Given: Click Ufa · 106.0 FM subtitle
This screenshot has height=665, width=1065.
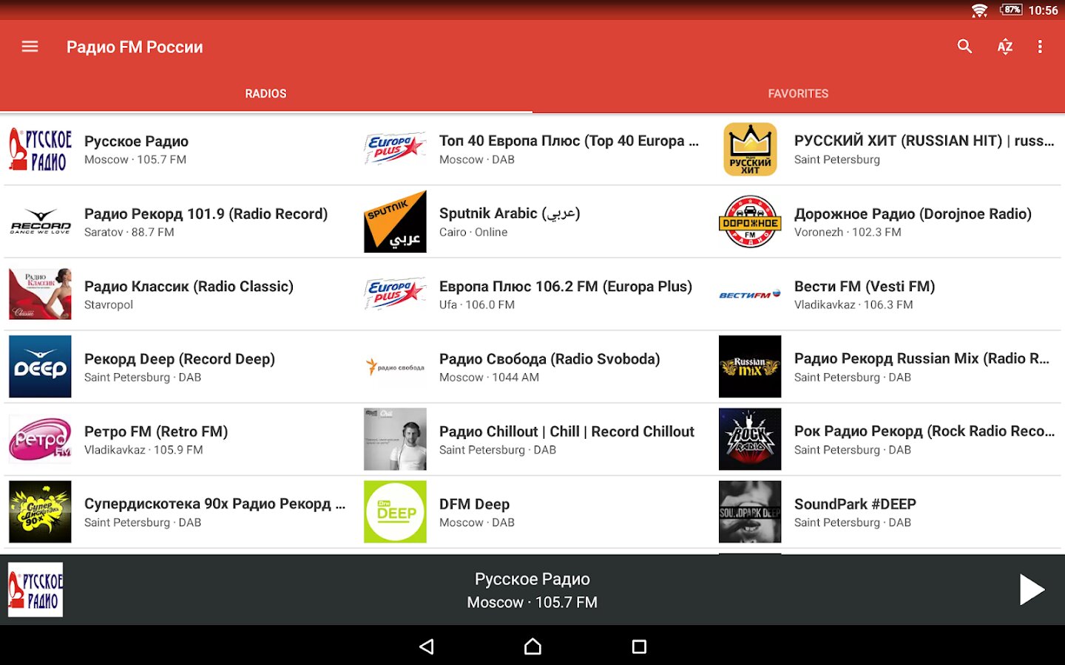Looking at the screenshot, I should tap(477, 304).
